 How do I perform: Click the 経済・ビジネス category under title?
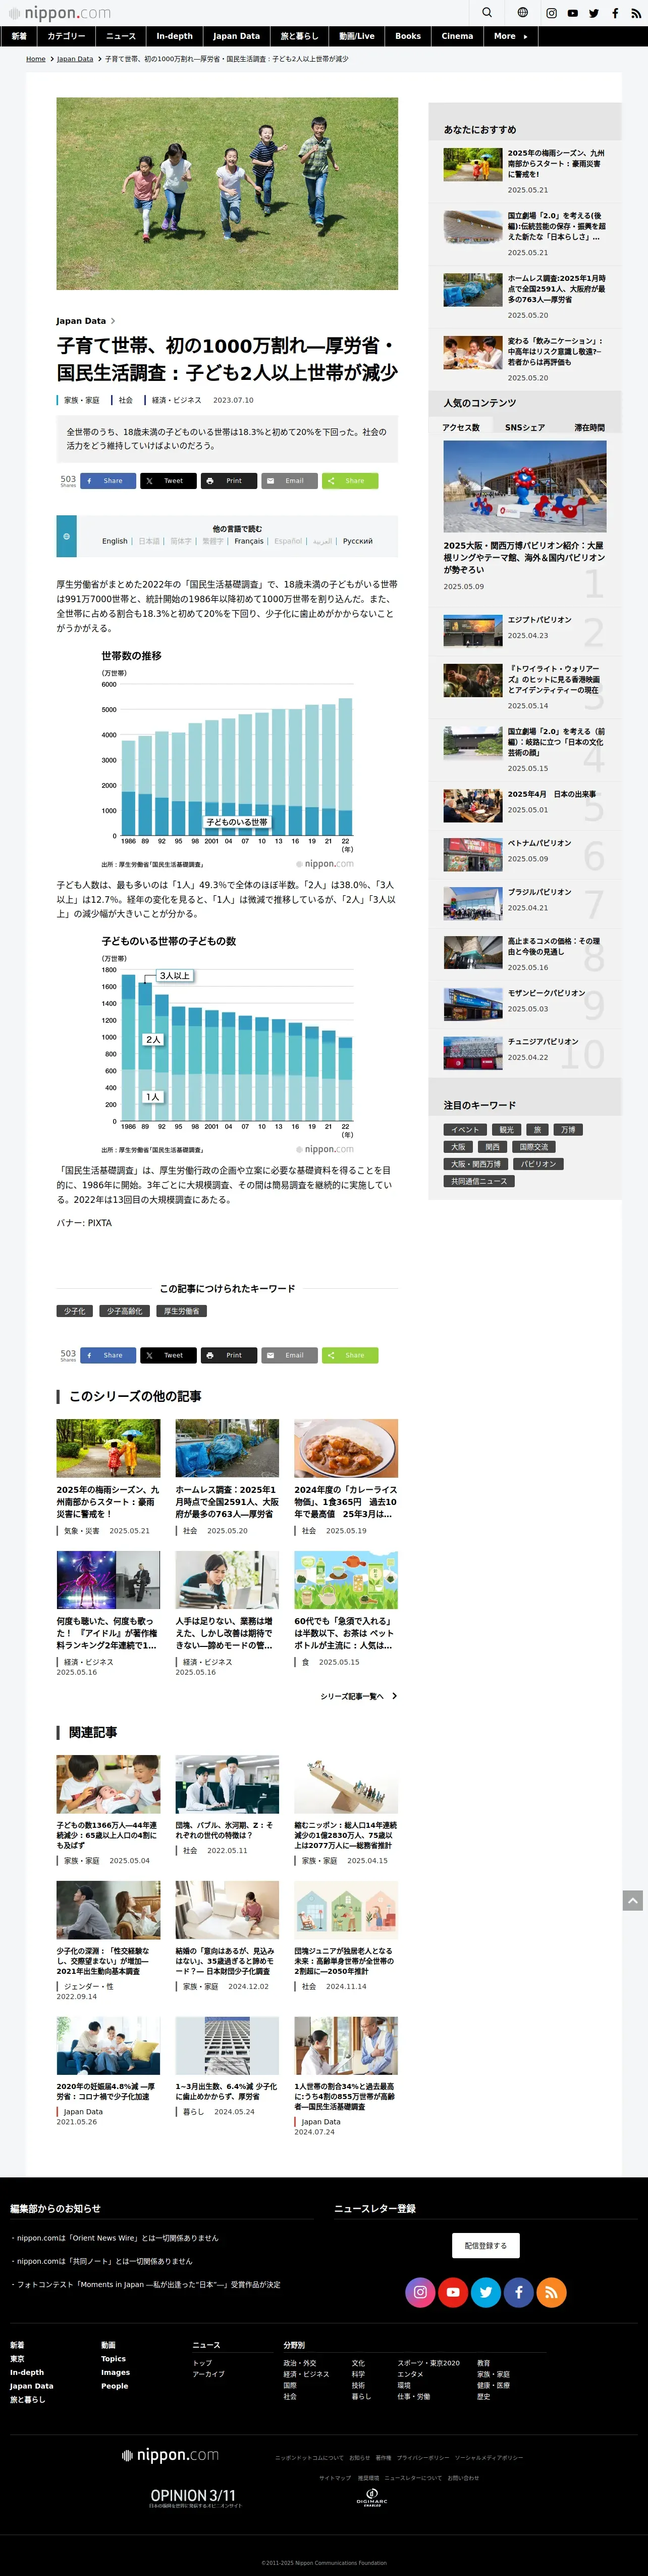(x=177, y=400)
